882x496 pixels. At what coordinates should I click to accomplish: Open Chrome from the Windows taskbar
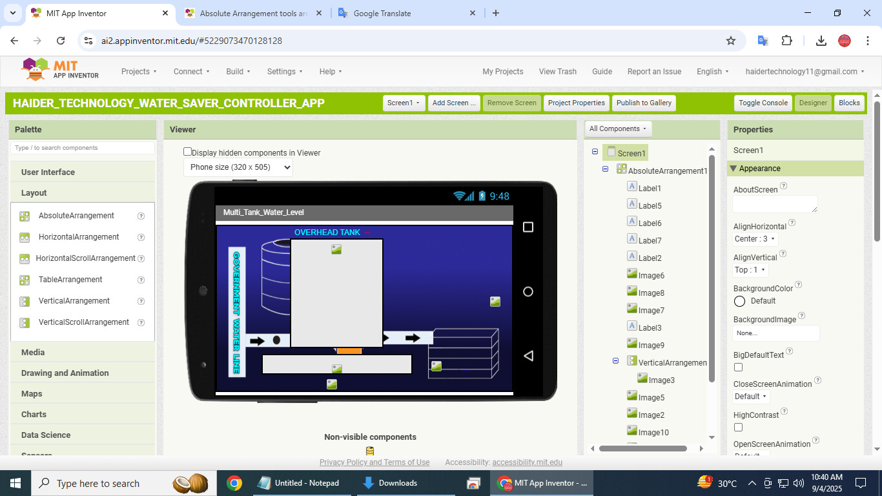[x=234, y=483]
